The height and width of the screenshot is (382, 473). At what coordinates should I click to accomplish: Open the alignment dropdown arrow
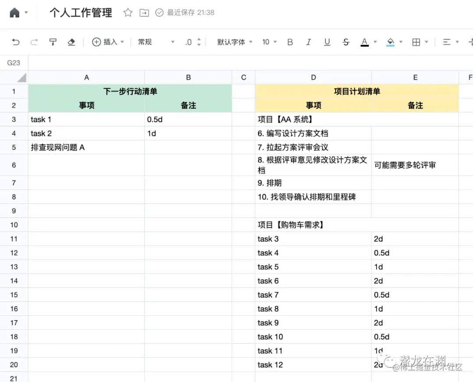pos(457,42)
